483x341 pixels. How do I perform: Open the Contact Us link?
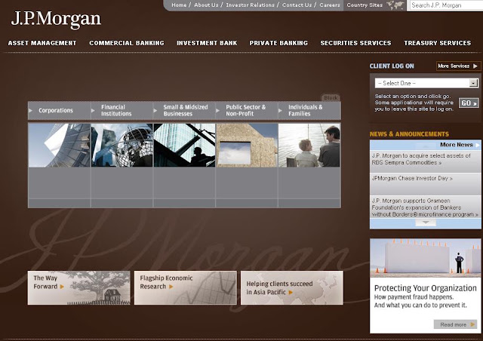click(x=297, y=5)
